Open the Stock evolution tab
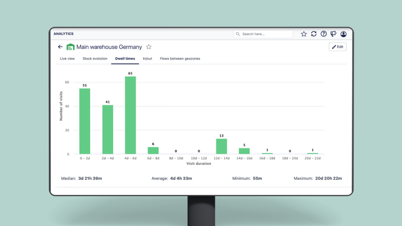This screenshot has width=402, height=226. (x=95, y=59)
